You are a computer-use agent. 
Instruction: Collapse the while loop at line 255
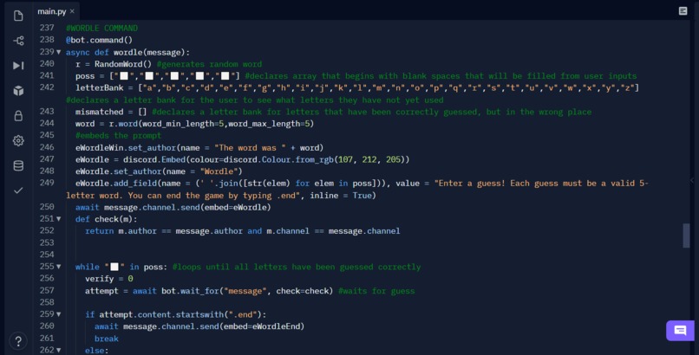58,267
